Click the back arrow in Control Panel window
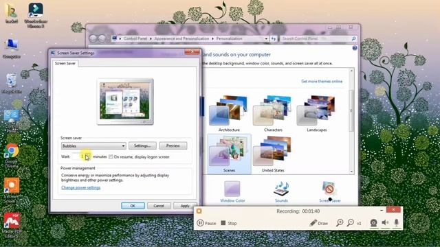The image size is (440, 247). [93, 38]
